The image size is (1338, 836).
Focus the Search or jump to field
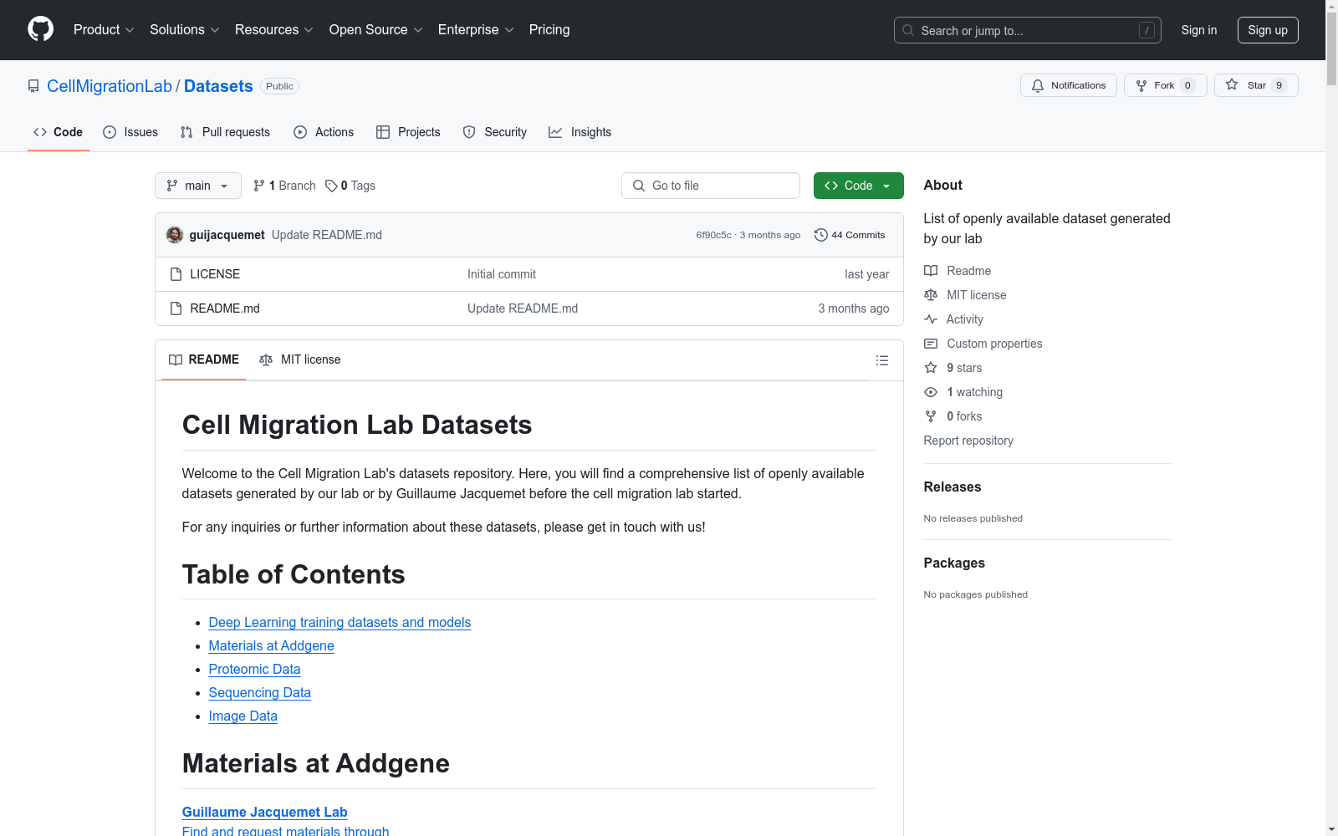[1028, 30]
